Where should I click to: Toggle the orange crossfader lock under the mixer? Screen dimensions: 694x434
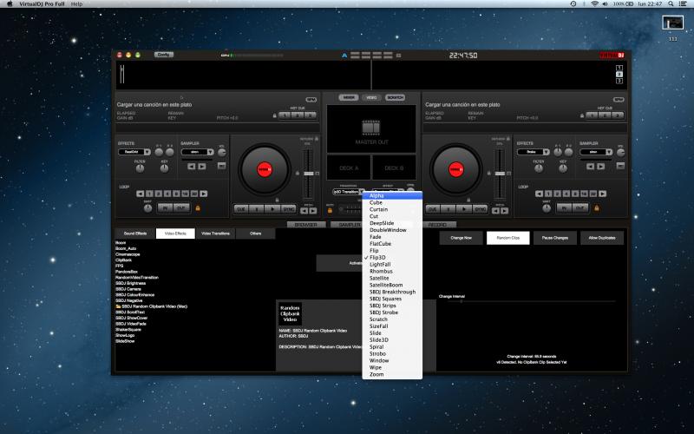coord(330,210)
